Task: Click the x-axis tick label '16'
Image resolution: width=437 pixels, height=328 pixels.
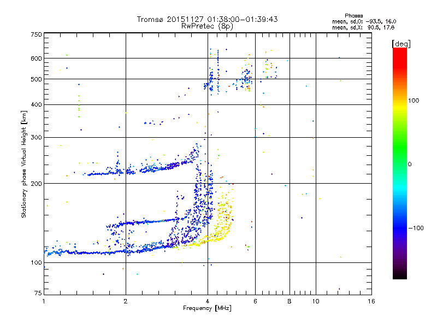Action: [371, 301]
